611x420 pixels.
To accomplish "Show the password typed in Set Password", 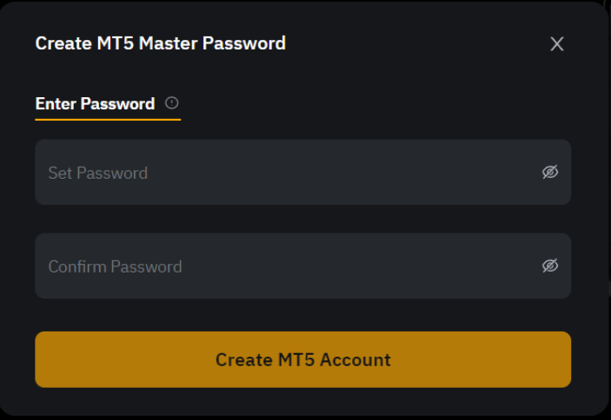I will (x=550, y=172).
